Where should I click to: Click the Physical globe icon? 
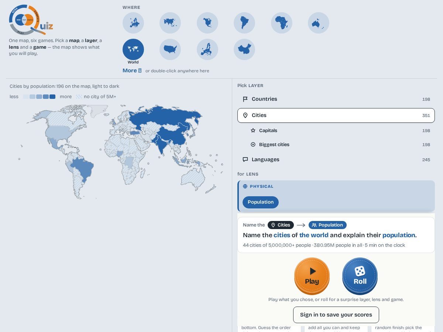pos(245,186)
